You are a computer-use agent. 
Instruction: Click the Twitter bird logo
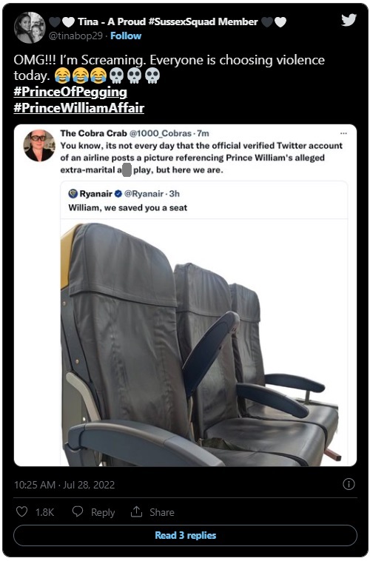pos(349,20)
